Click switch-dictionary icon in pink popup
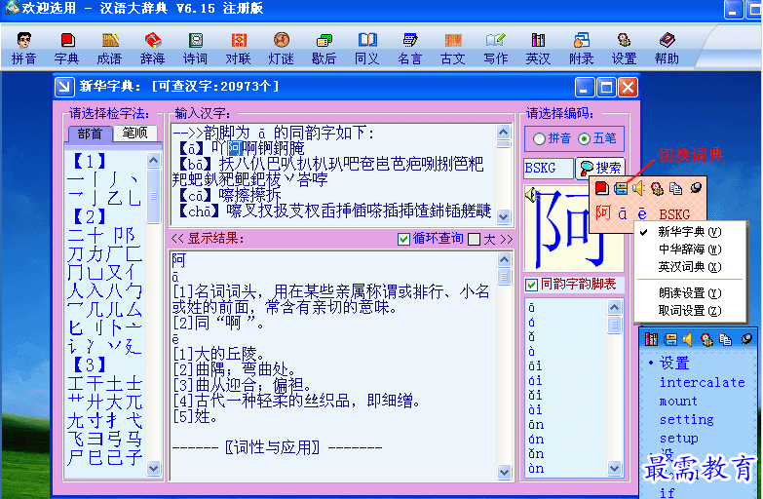763x499 pixels. [621, 188]
